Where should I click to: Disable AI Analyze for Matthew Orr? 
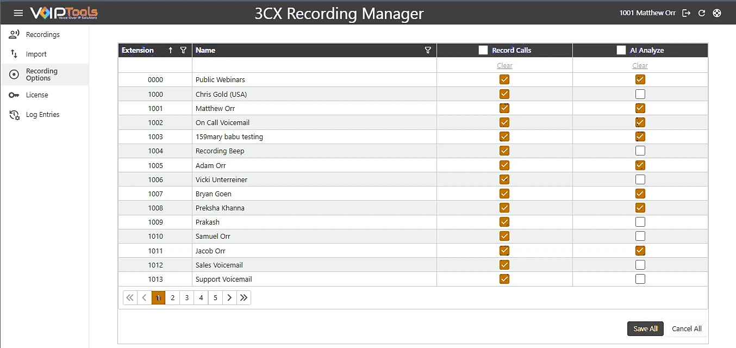click(640, 108)
